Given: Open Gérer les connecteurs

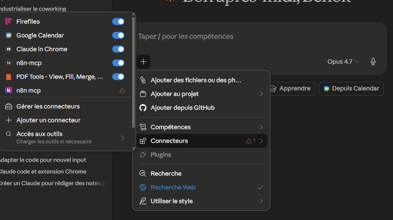Looking at the screenshot, I should 66,106.
